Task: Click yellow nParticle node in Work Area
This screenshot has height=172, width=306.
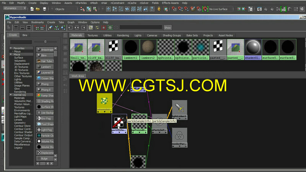Action: click(104, 103)
